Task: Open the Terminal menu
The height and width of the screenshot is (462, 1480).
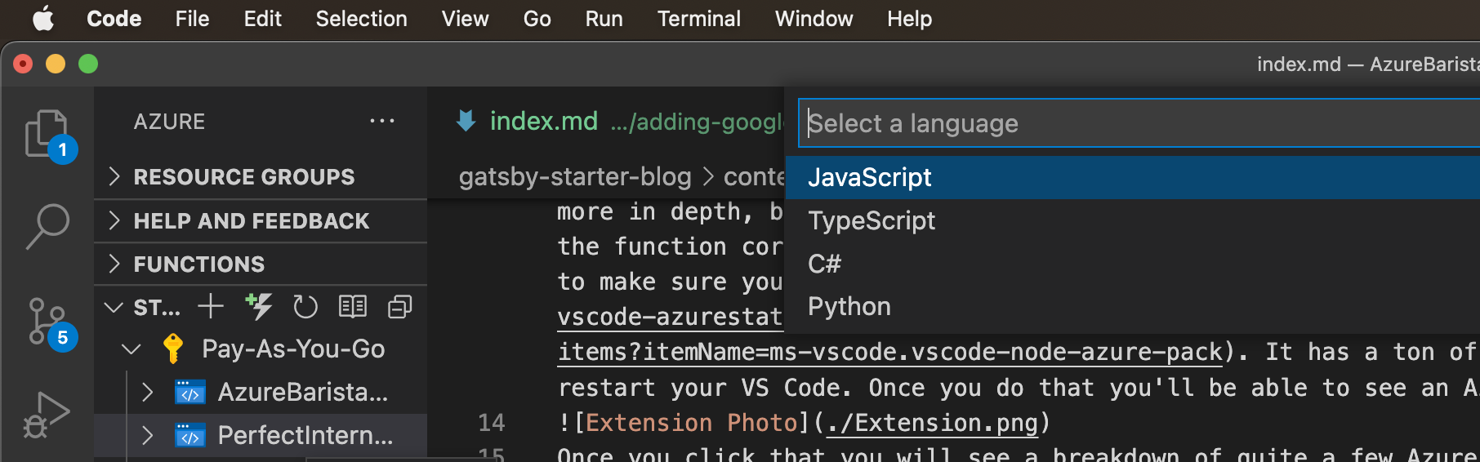Action: pyautogui.click(x=698, y=19)
